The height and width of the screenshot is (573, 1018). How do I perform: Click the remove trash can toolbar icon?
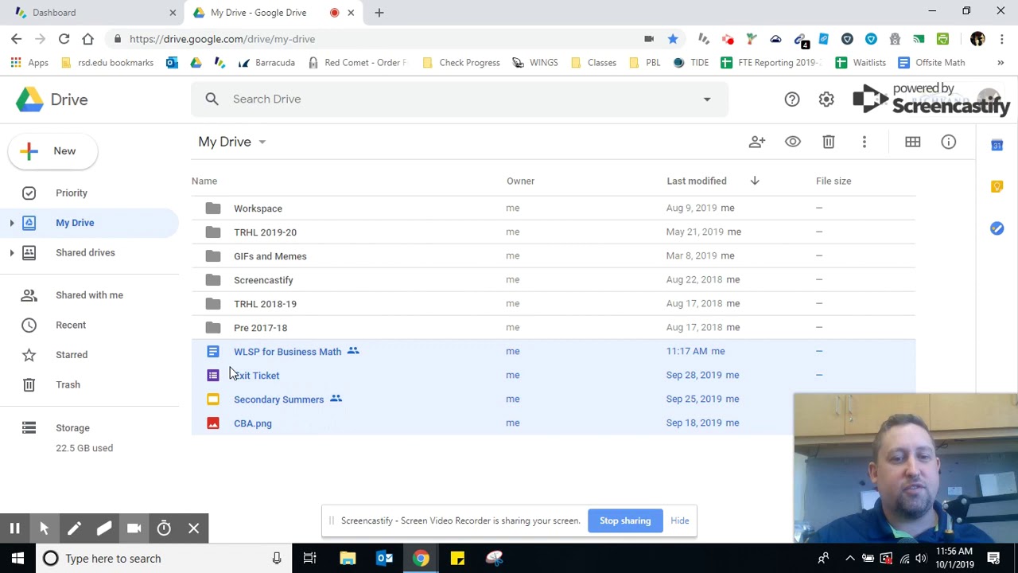coord(829,142)
